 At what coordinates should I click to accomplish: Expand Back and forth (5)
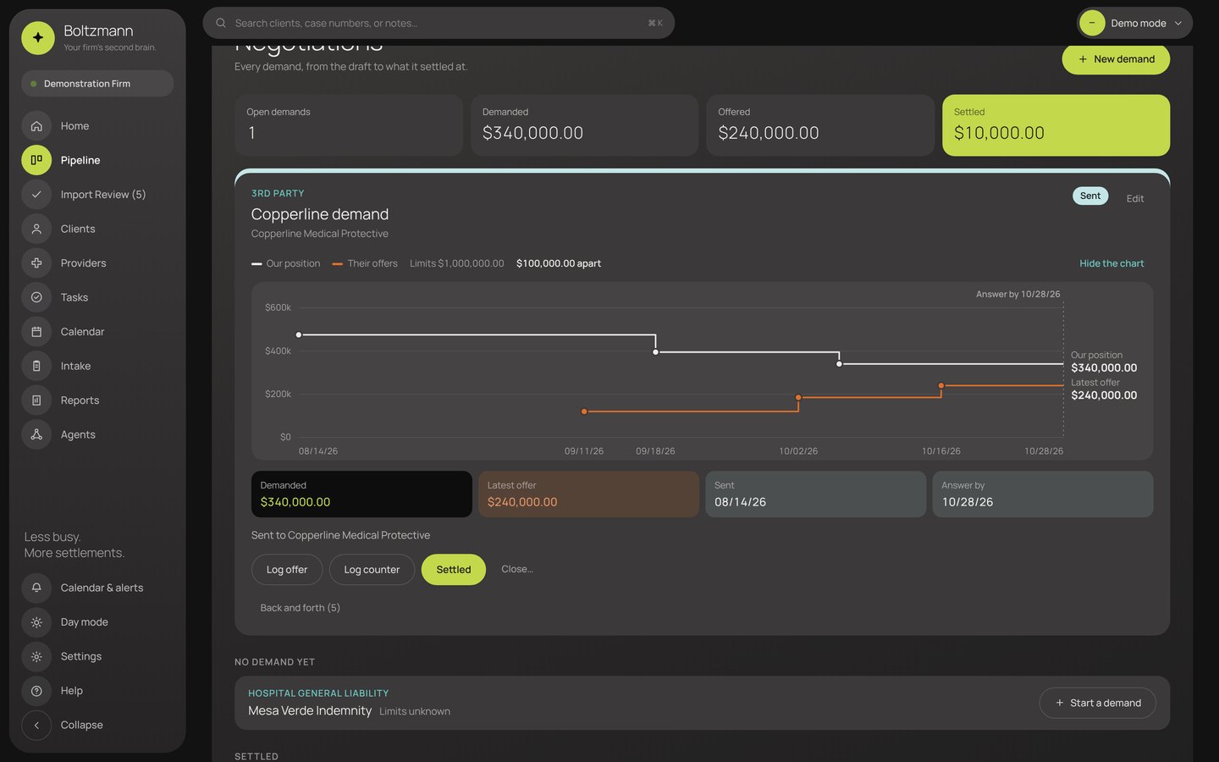coord(301,608)
